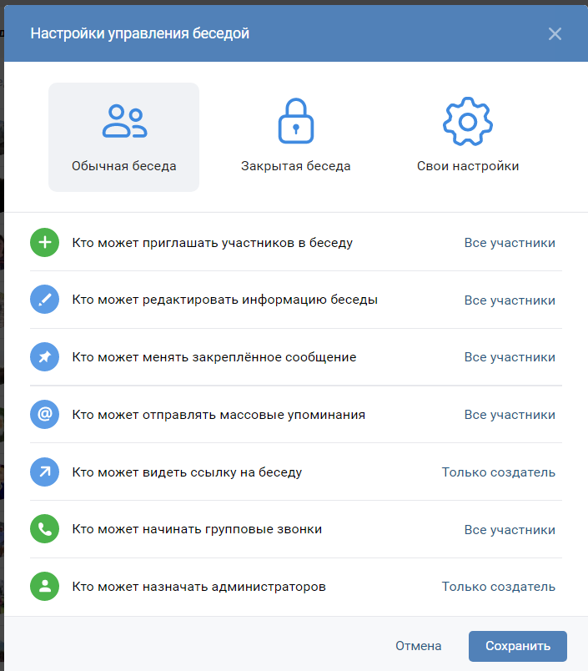Viewport: 588px width, 671px height.
Task: Open 'Только создатель' dropdown for assigning administrators
Action: click(x=499, y=586)
